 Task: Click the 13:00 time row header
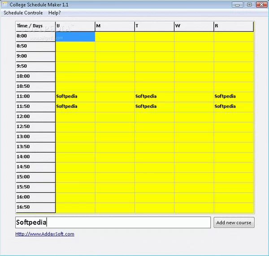click(35, 137)
